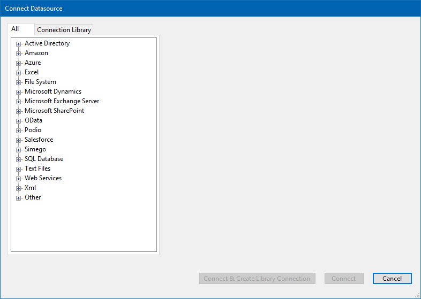The image size is (421, 299).
Task: Expand the Amazon tree node
Action: 18,53
